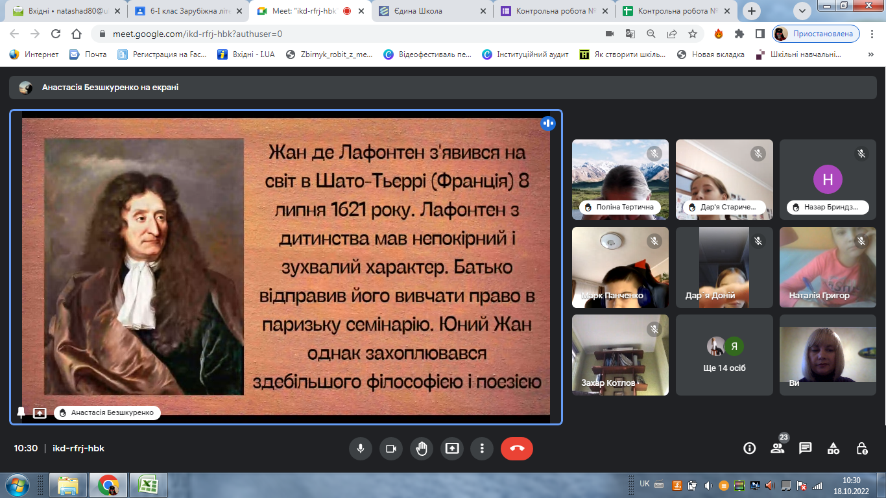The width and height of the screenshot is (886, 498).
Task: Select Дар'я Стариче video tile
Action: pos(724,180)
